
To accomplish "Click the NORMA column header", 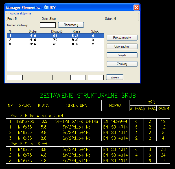I will 115,105.
